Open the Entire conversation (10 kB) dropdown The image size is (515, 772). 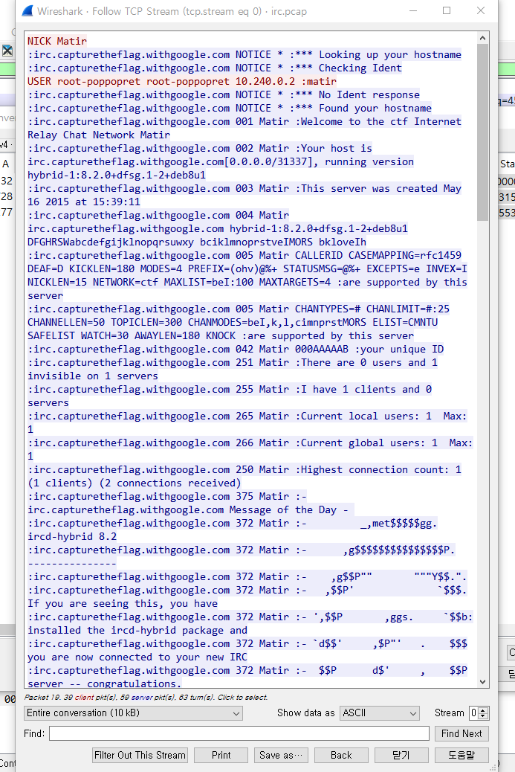(133, 713)
